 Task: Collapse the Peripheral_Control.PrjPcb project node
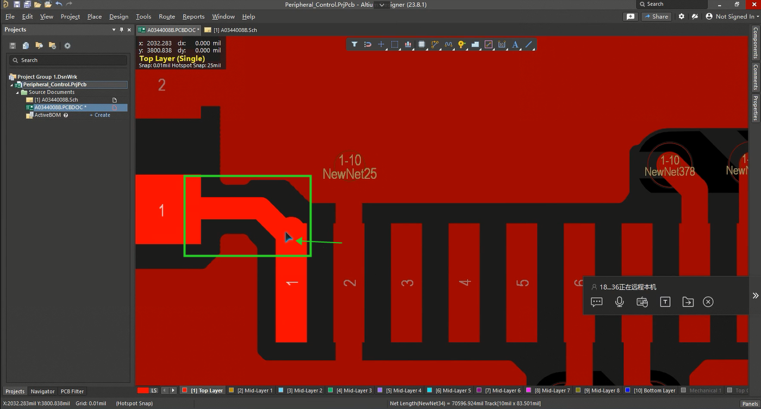tap(11, 85)
